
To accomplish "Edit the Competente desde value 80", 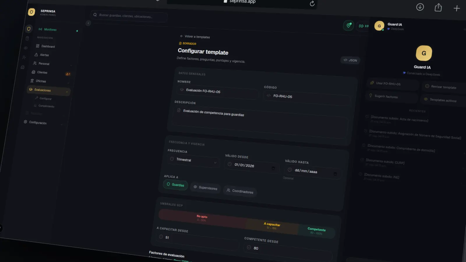I will [x=287, y=252].
